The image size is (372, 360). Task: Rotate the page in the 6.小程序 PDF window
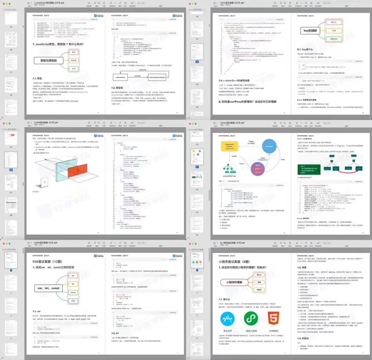point(306,243)
